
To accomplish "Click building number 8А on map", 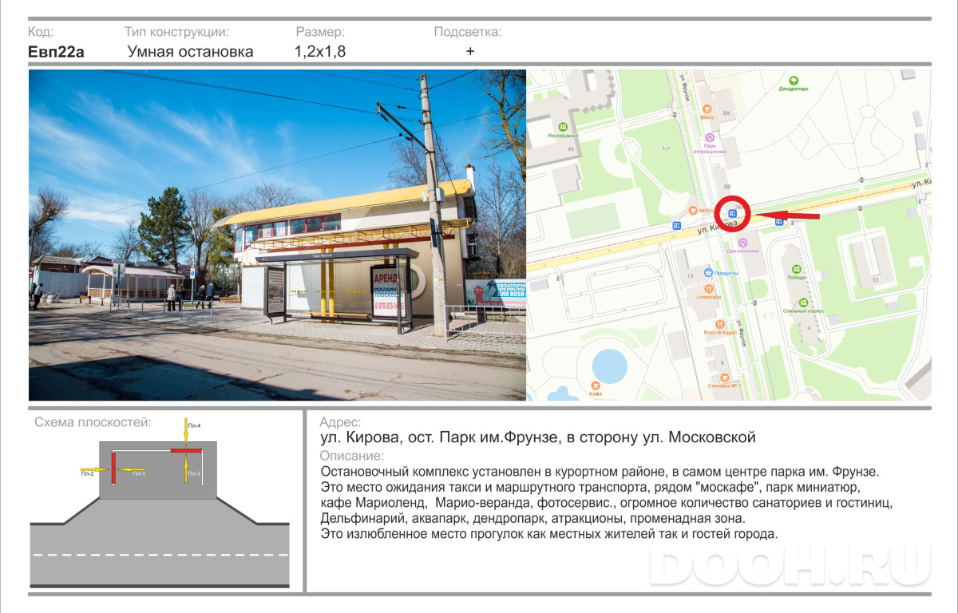I will coord(726,113).
